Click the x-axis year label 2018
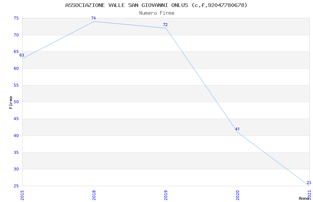Screen dimensions: 313x202 pos(94,195)
